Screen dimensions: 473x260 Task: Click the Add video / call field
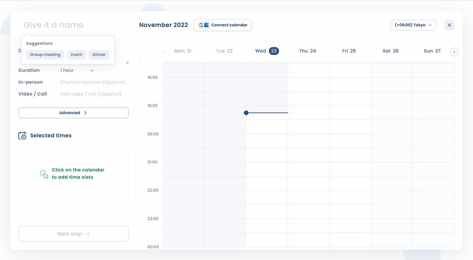click(91, 94)
